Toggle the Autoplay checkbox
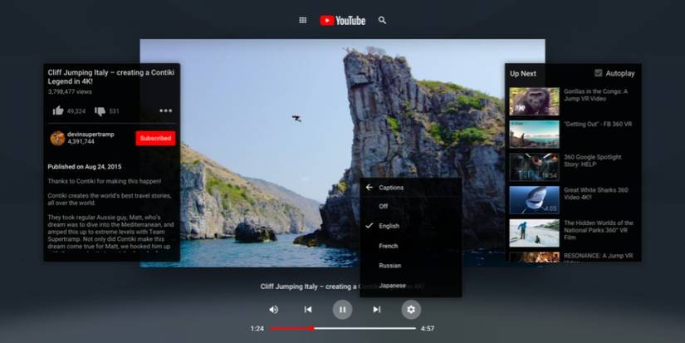 (599, 73)
